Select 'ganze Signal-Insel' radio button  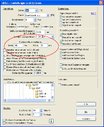(61, 22)
